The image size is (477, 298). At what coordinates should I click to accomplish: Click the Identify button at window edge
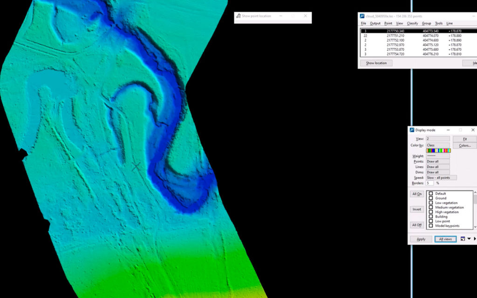(470, 63)
